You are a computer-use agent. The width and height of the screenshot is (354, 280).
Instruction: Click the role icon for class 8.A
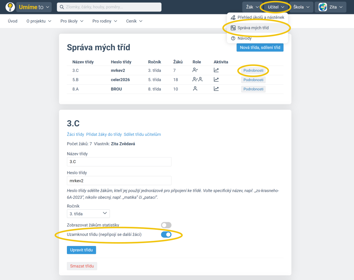click(x=195, y=89)
